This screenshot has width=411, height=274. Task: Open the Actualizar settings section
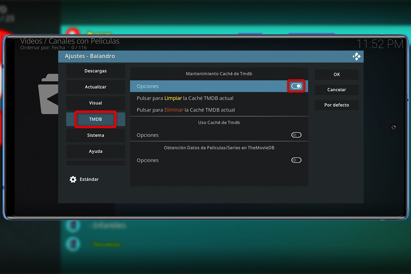[95, 87]
